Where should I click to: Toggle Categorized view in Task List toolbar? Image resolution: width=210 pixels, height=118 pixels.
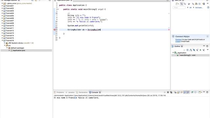point(181,4)
